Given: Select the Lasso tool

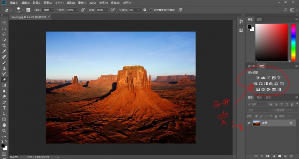Looking at the screenshot, I should coord(4,34).
